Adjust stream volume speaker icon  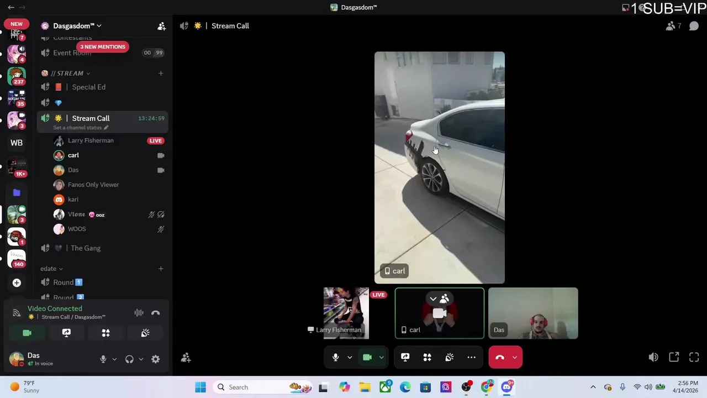[653, 357]
